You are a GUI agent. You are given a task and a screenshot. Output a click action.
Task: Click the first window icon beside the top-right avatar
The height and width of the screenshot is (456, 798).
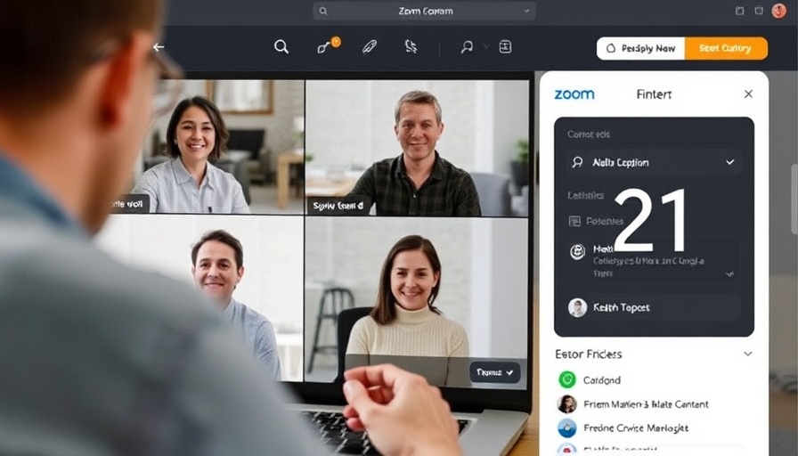tap(740, 11)
